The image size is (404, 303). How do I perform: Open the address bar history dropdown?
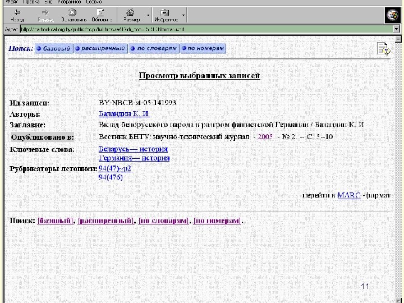click(397, 29)
